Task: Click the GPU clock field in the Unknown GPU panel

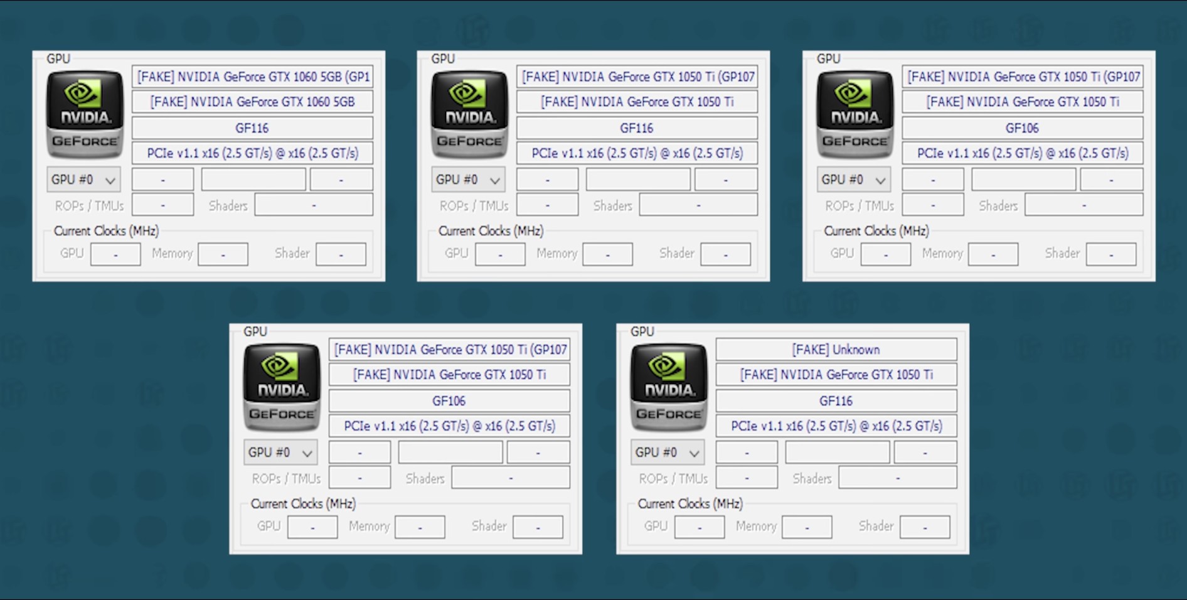Action: coord(699,527)
